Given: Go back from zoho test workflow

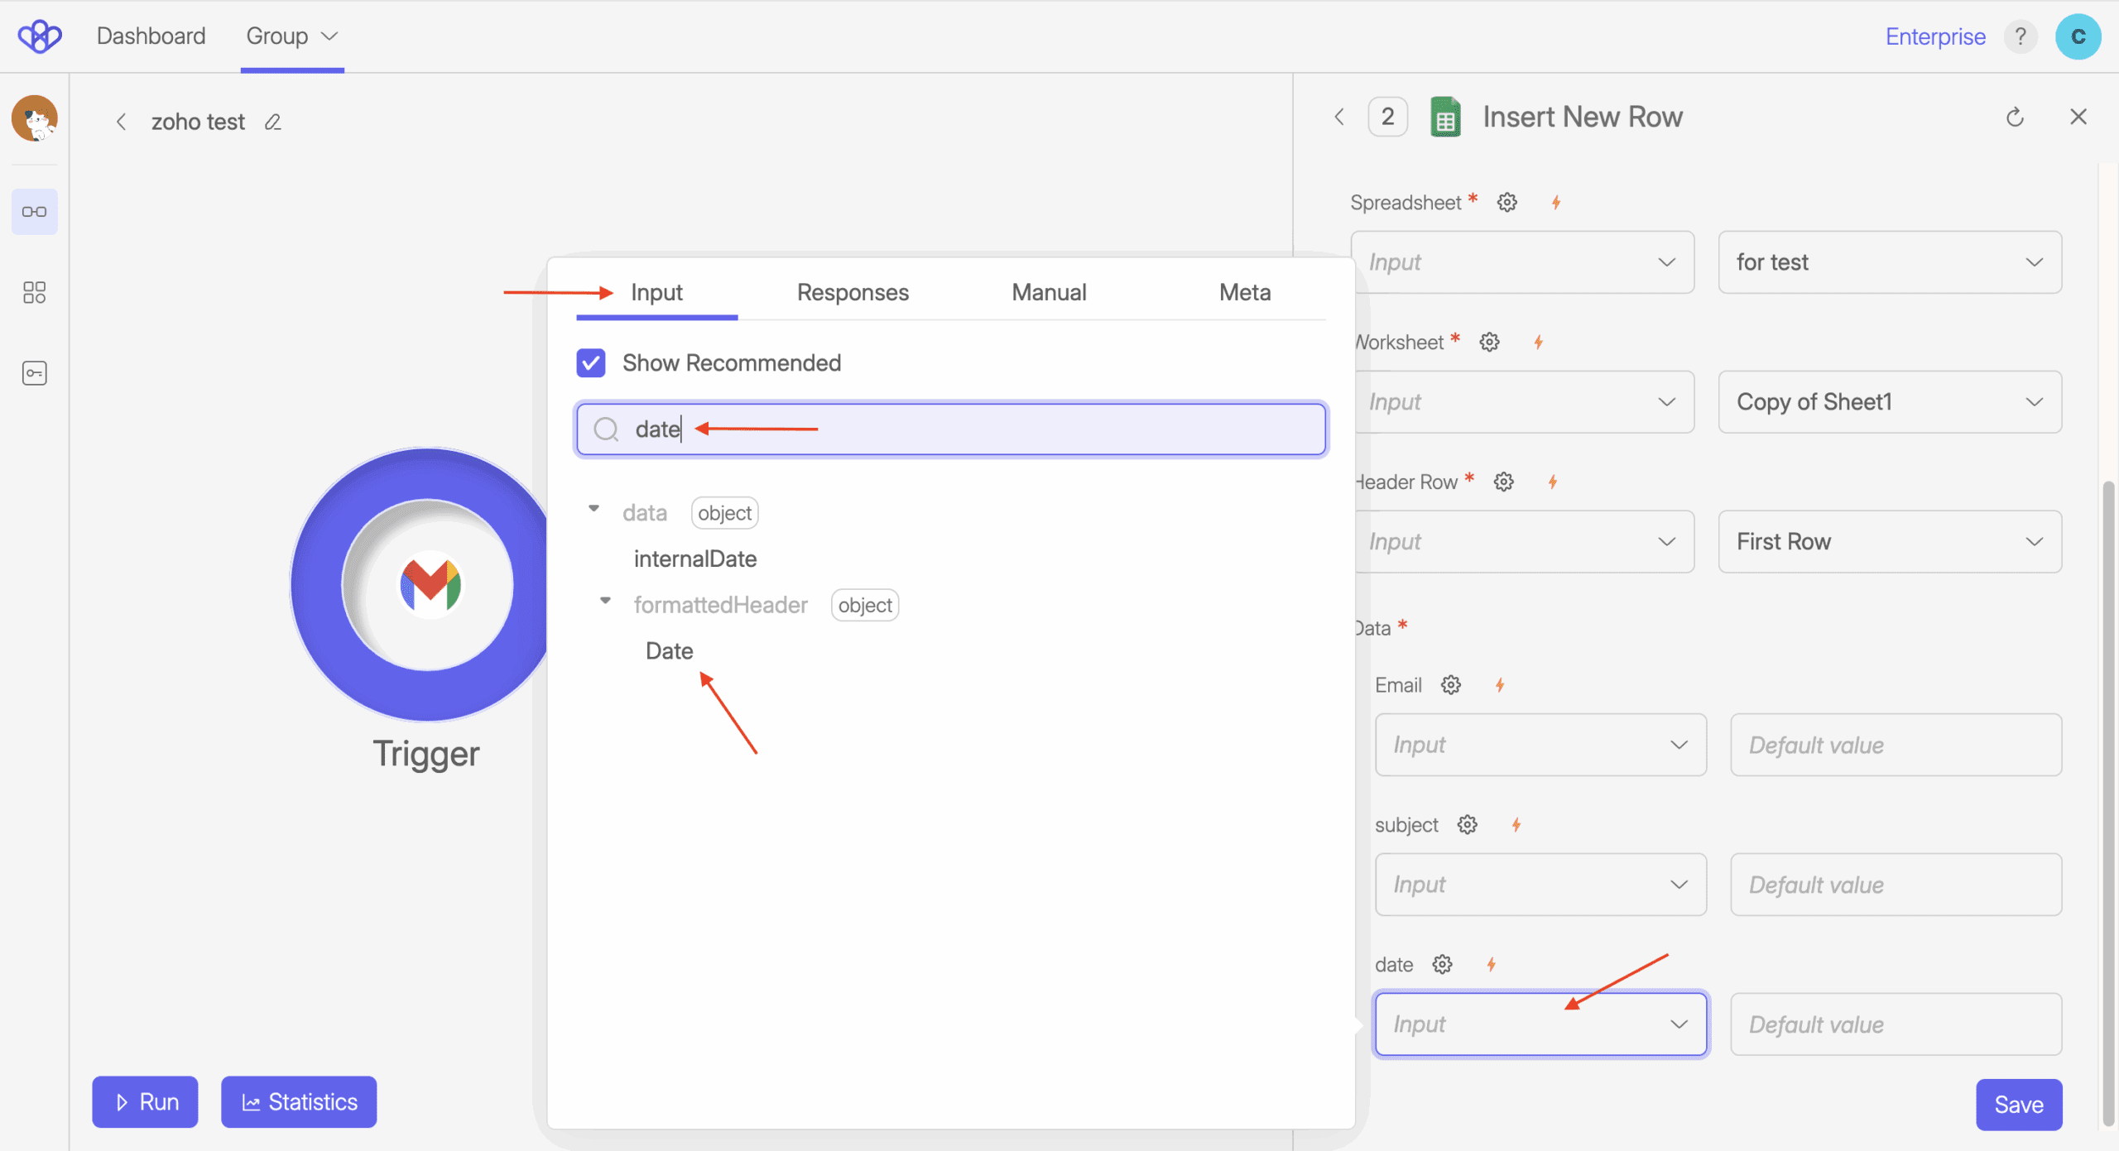Looking at the screenshot, I should [121, 122].
